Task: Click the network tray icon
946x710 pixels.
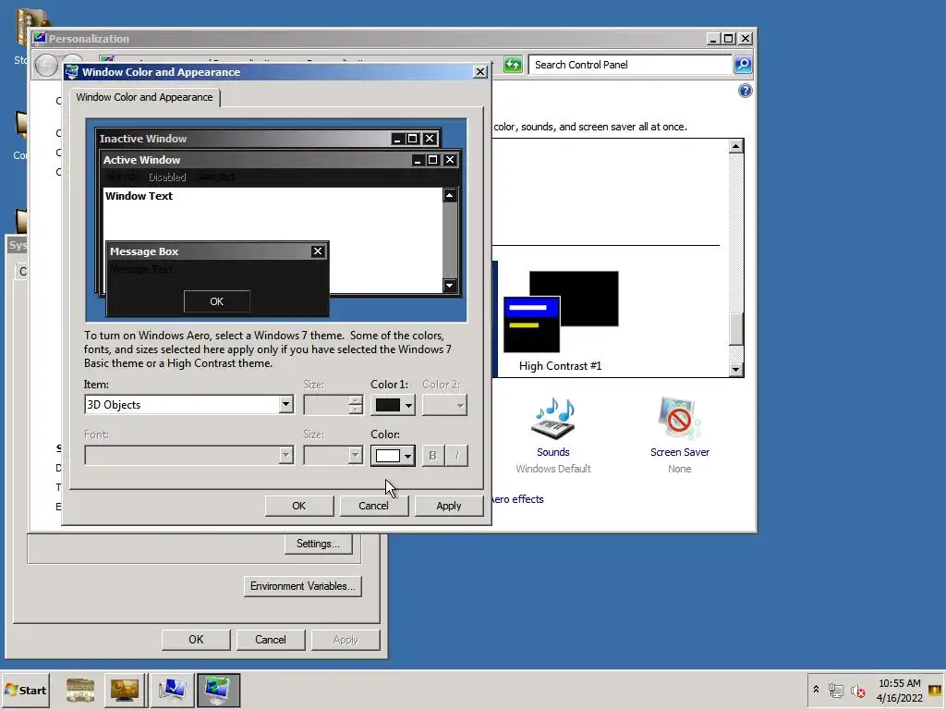Action: click(x=835, y=690)
